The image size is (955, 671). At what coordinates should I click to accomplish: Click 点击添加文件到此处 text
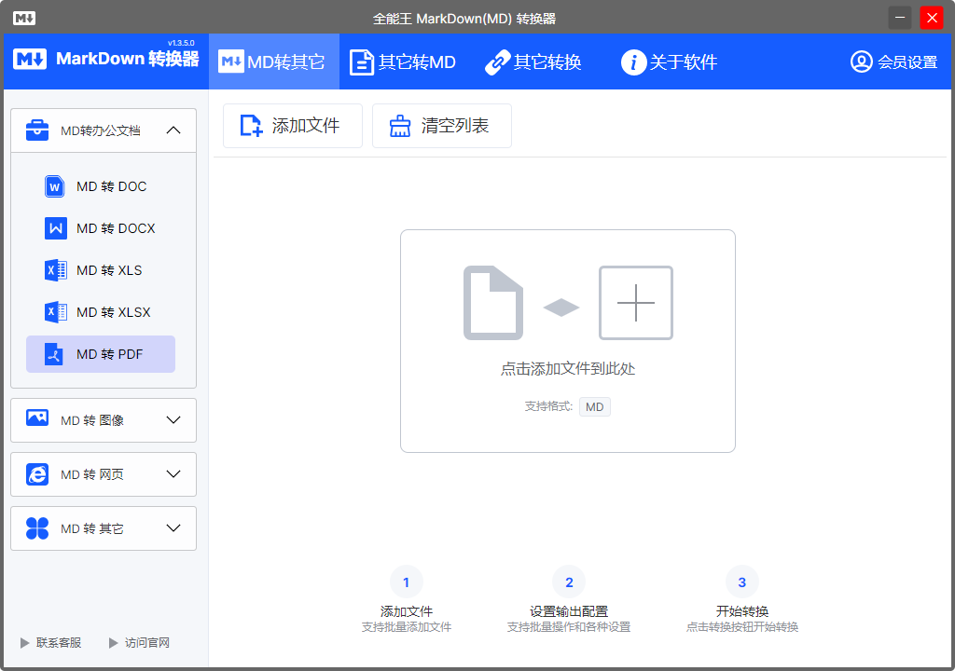tap(568, 369)
